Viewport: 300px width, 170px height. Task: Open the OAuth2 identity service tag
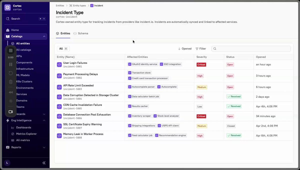pos(143,64)
